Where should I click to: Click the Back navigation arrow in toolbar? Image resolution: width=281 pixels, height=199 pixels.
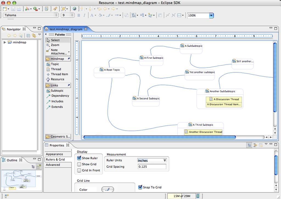coord(105,9)
